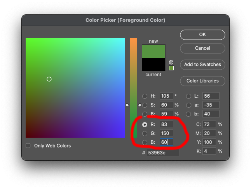This screenshot has height=189, width=251.
Task: Click the hex color code field
Action: point(163,153)
